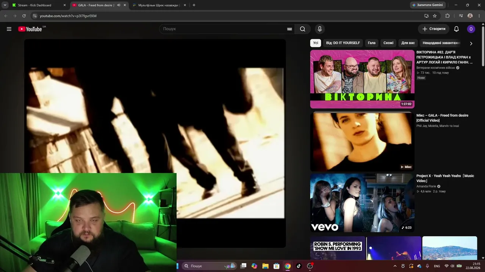Open the Project X vevo thumbnail
The image size is (485, 272).
(x=362, y=203)
